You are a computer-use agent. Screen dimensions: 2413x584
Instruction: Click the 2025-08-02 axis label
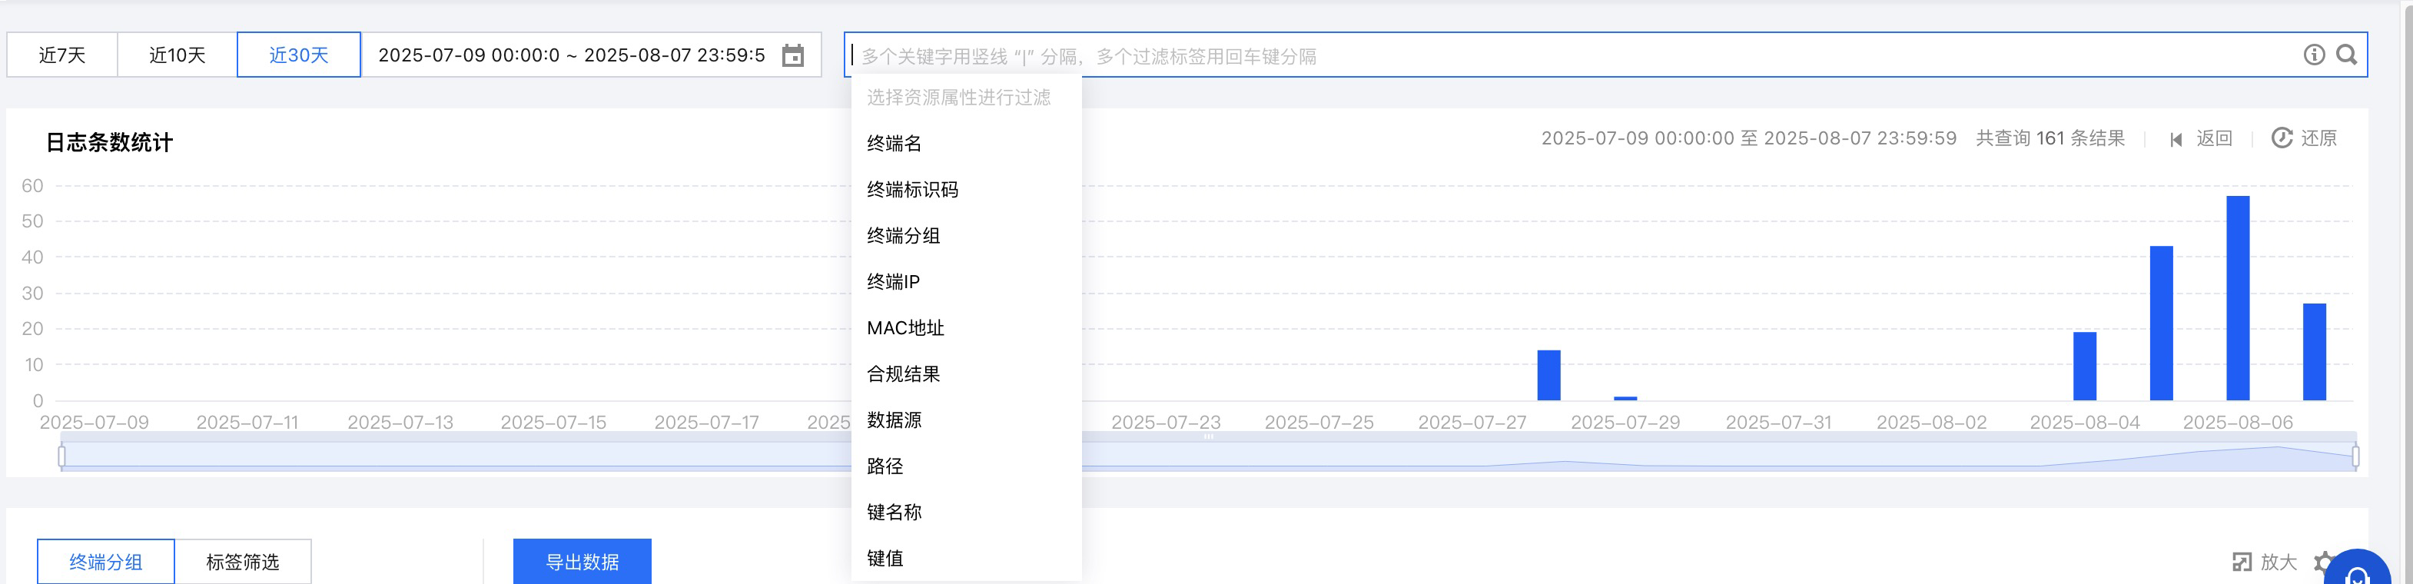tap(1930, 422)
